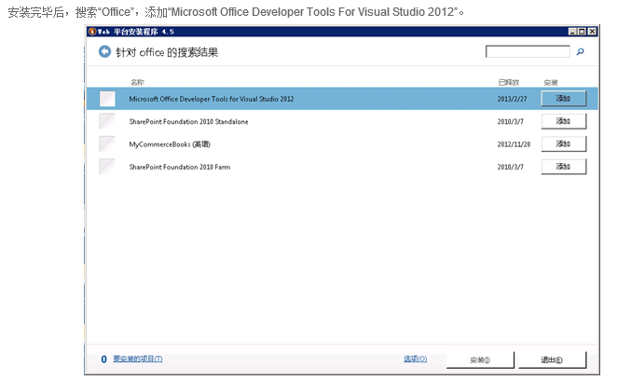Select the SharePoint Foundation 2010 Standalone text
631x380 pixels.
point(188,121)
